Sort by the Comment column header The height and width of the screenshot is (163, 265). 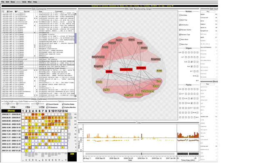click(59, 12)
